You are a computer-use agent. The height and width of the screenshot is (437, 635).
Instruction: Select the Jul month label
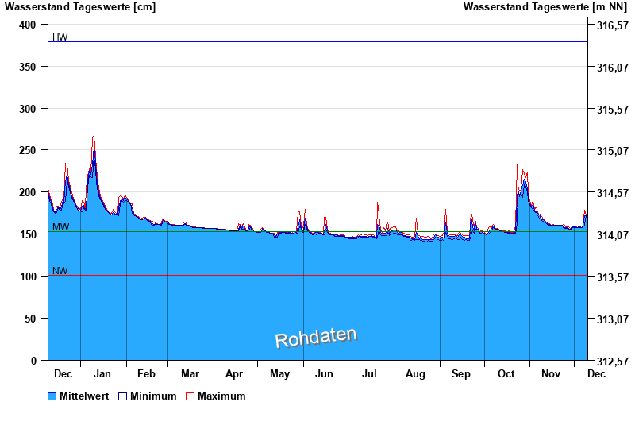tap(370, 373)
